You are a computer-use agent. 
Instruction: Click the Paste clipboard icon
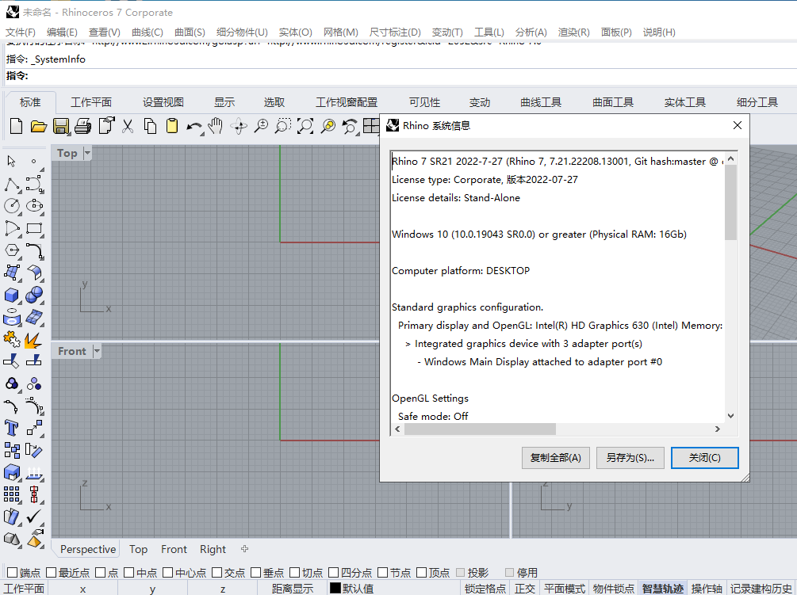tap(172, 126)
